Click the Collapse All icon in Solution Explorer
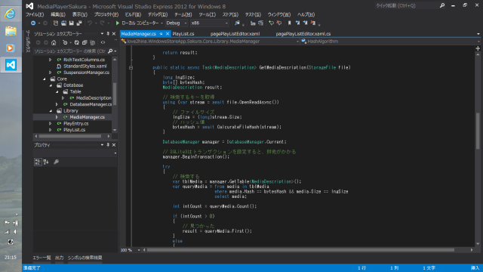This screenshot has width=483, height=272. click(x=85, y=42)
